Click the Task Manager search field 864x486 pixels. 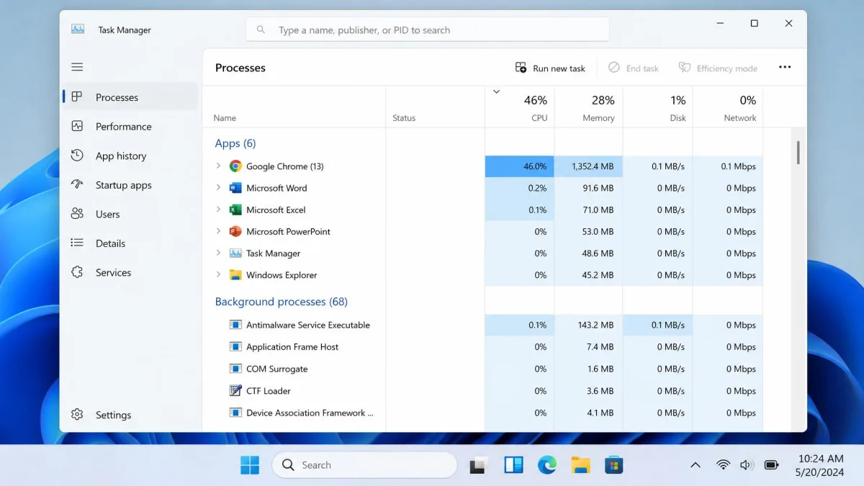point(428,30)
